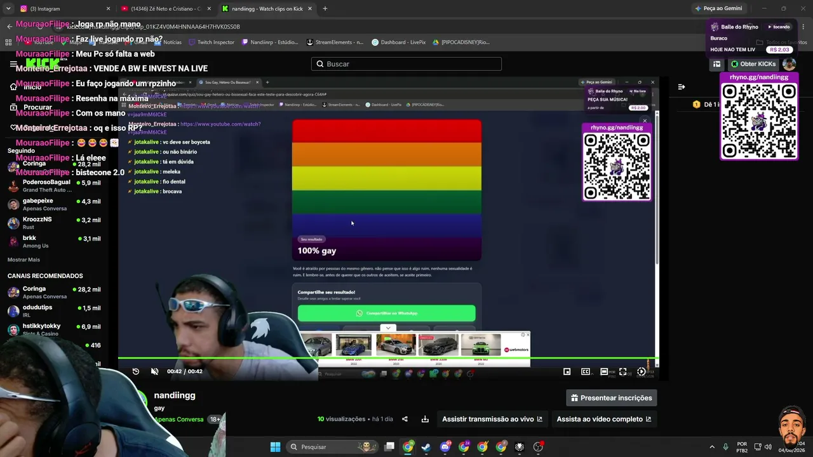Screen dimensions: 813x457
Task: Click the replay clip button
Action: click(136, 371)
